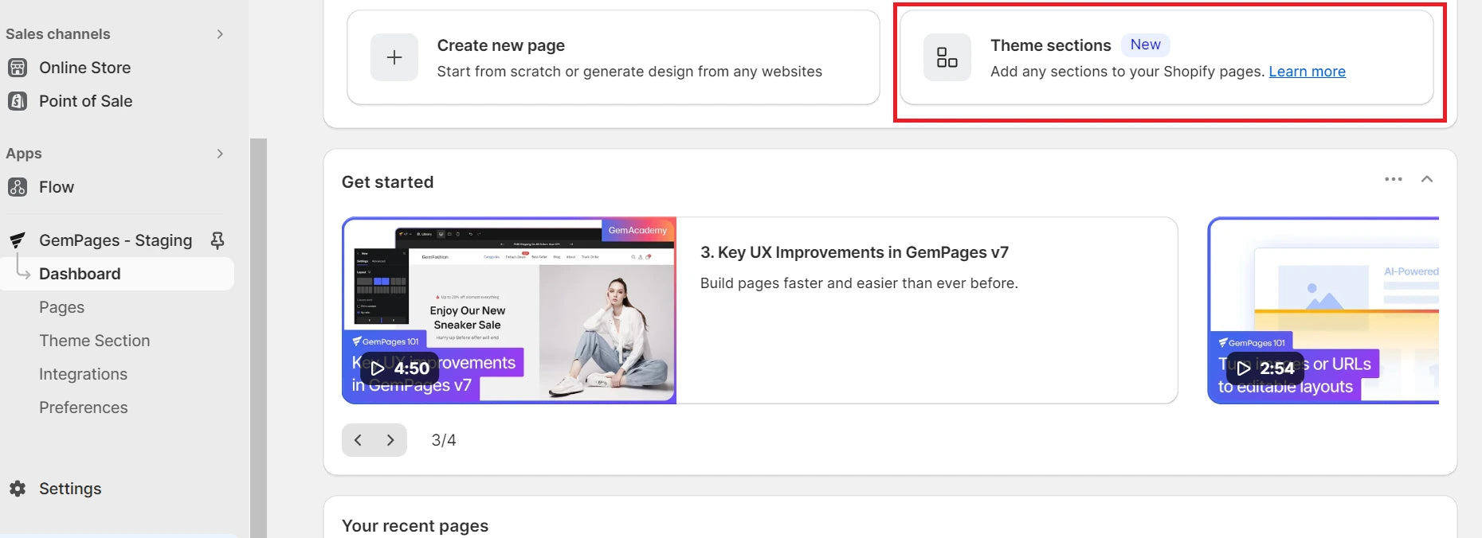Click the Flow app icon
Image resolution: width=1482 pixels, height=538 pixels.
(18, 187)
